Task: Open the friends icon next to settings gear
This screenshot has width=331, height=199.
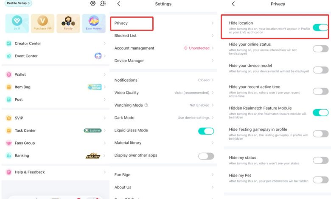Action: click(x=103, y=3)
